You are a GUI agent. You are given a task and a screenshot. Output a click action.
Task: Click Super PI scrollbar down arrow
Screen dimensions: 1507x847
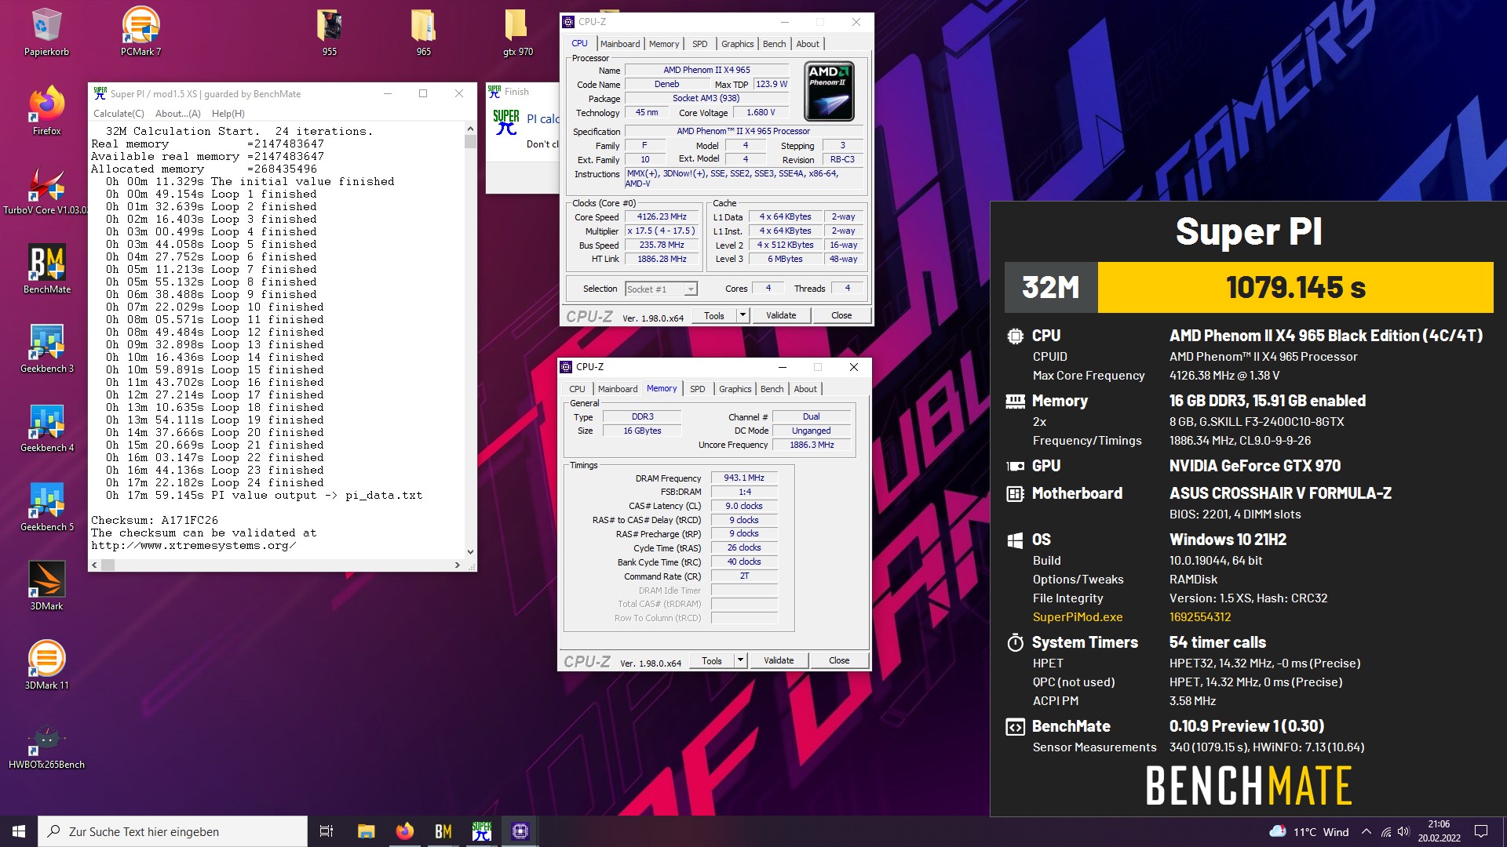[x=470, y=552]
